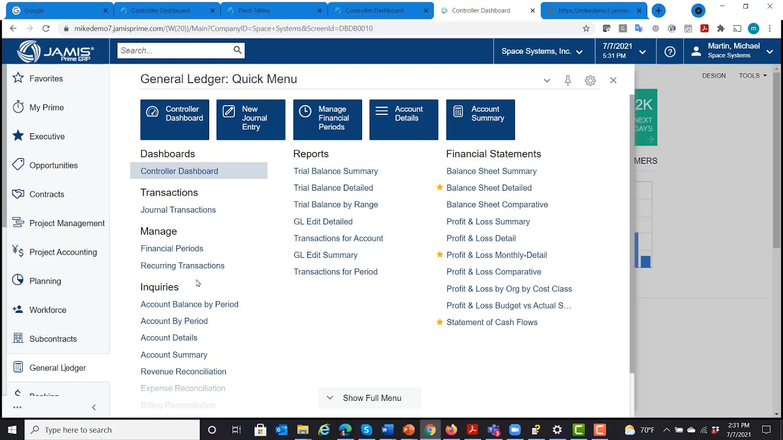The height and width of the screenshot is (440, 783).
Task: Open Trial Balance Summary report
Action: pyautogui.click(x=336, y=171)
